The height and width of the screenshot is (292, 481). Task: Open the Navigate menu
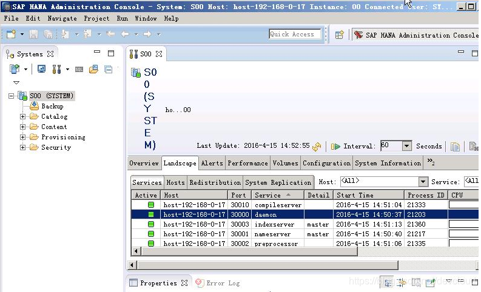pos(62,18)
